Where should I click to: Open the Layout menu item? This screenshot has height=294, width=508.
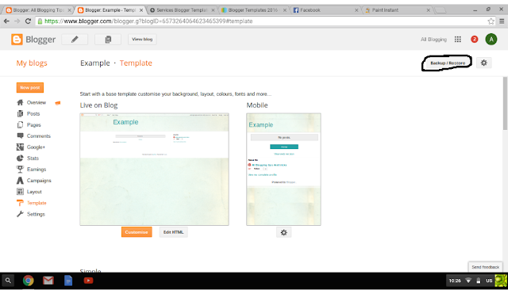34,192
